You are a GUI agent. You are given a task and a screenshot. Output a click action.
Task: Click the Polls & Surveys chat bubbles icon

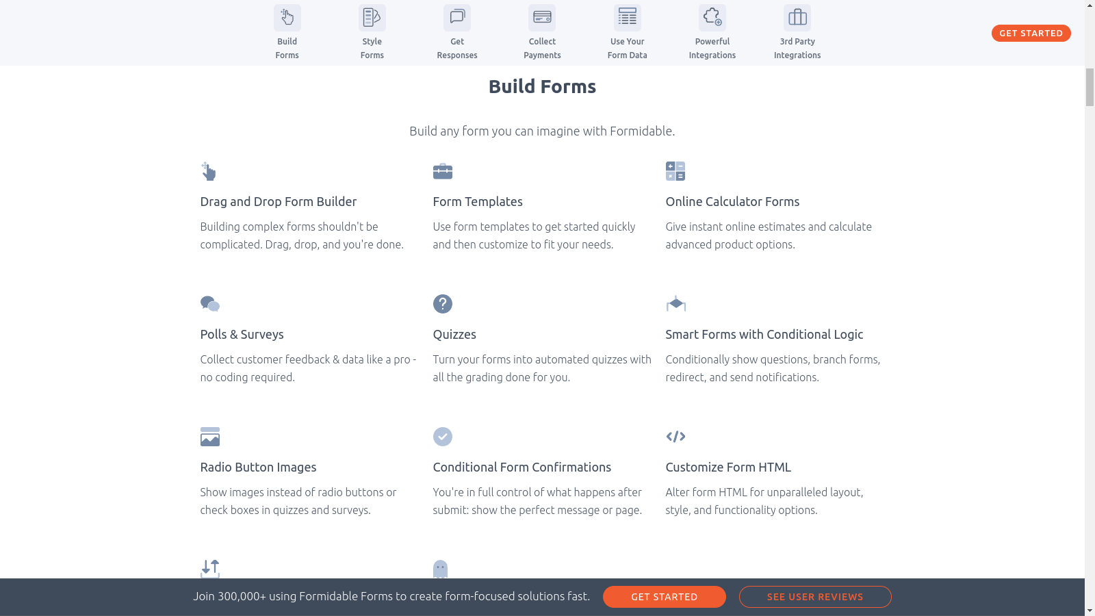[x=210, y=304]
